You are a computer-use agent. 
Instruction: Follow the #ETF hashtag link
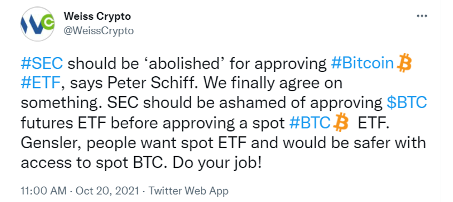[41, 84]
